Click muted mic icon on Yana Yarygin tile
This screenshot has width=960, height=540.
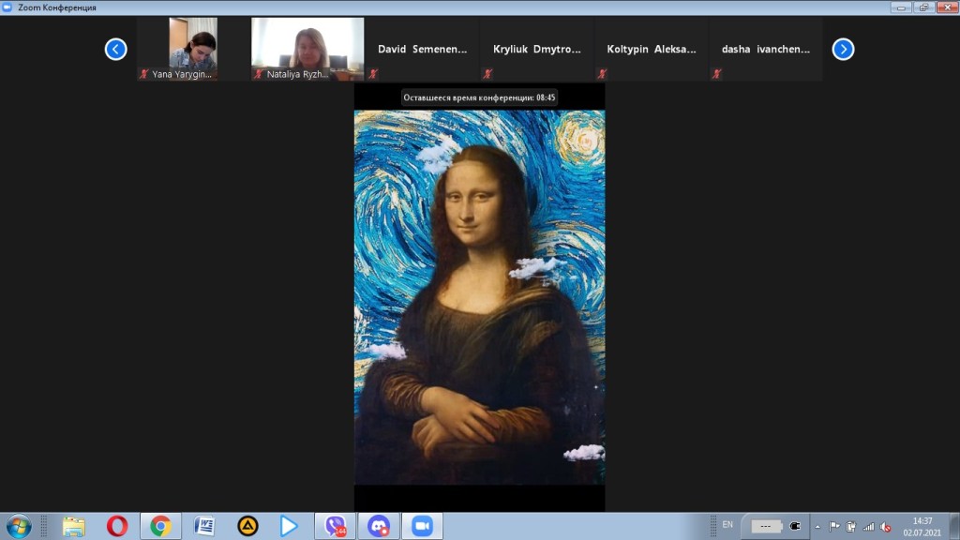(143, 74)
